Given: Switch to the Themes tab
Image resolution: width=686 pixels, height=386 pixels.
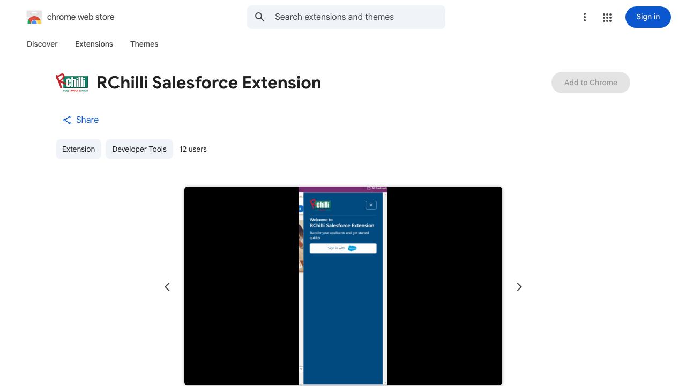Looking at the screenshot, I should coord(144,44).
